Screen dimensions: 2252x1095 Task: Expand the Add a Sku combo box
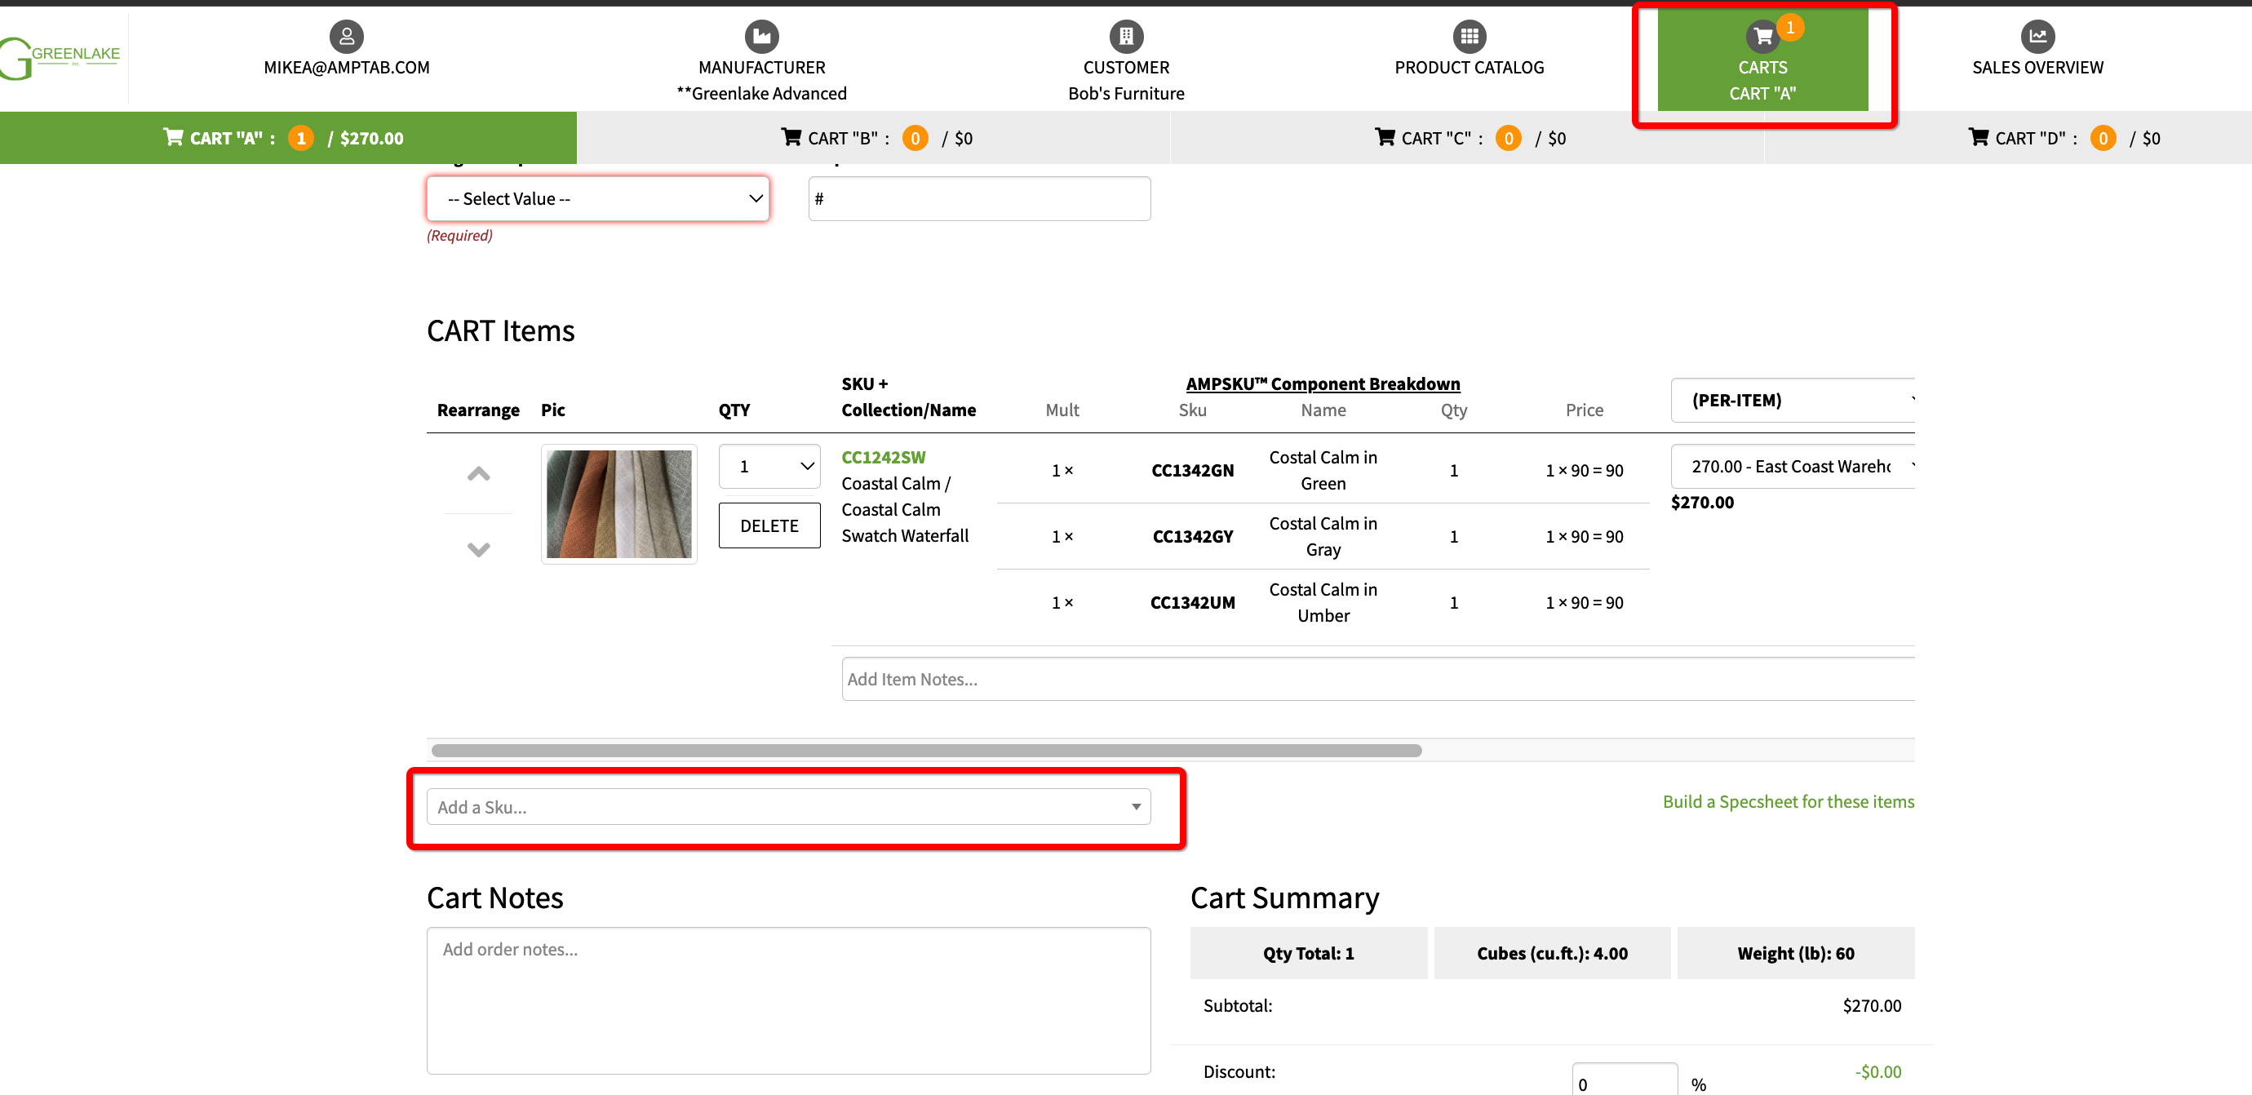coord(787,807)
